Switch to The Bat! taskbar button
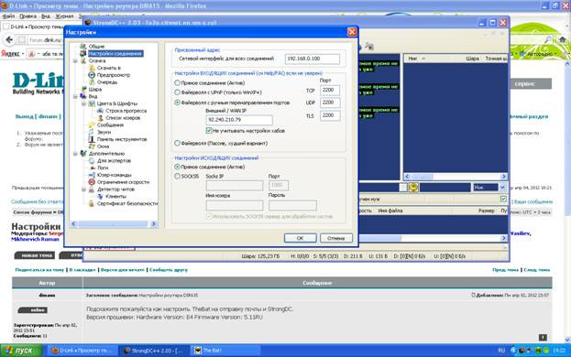 tap(225, 351)
